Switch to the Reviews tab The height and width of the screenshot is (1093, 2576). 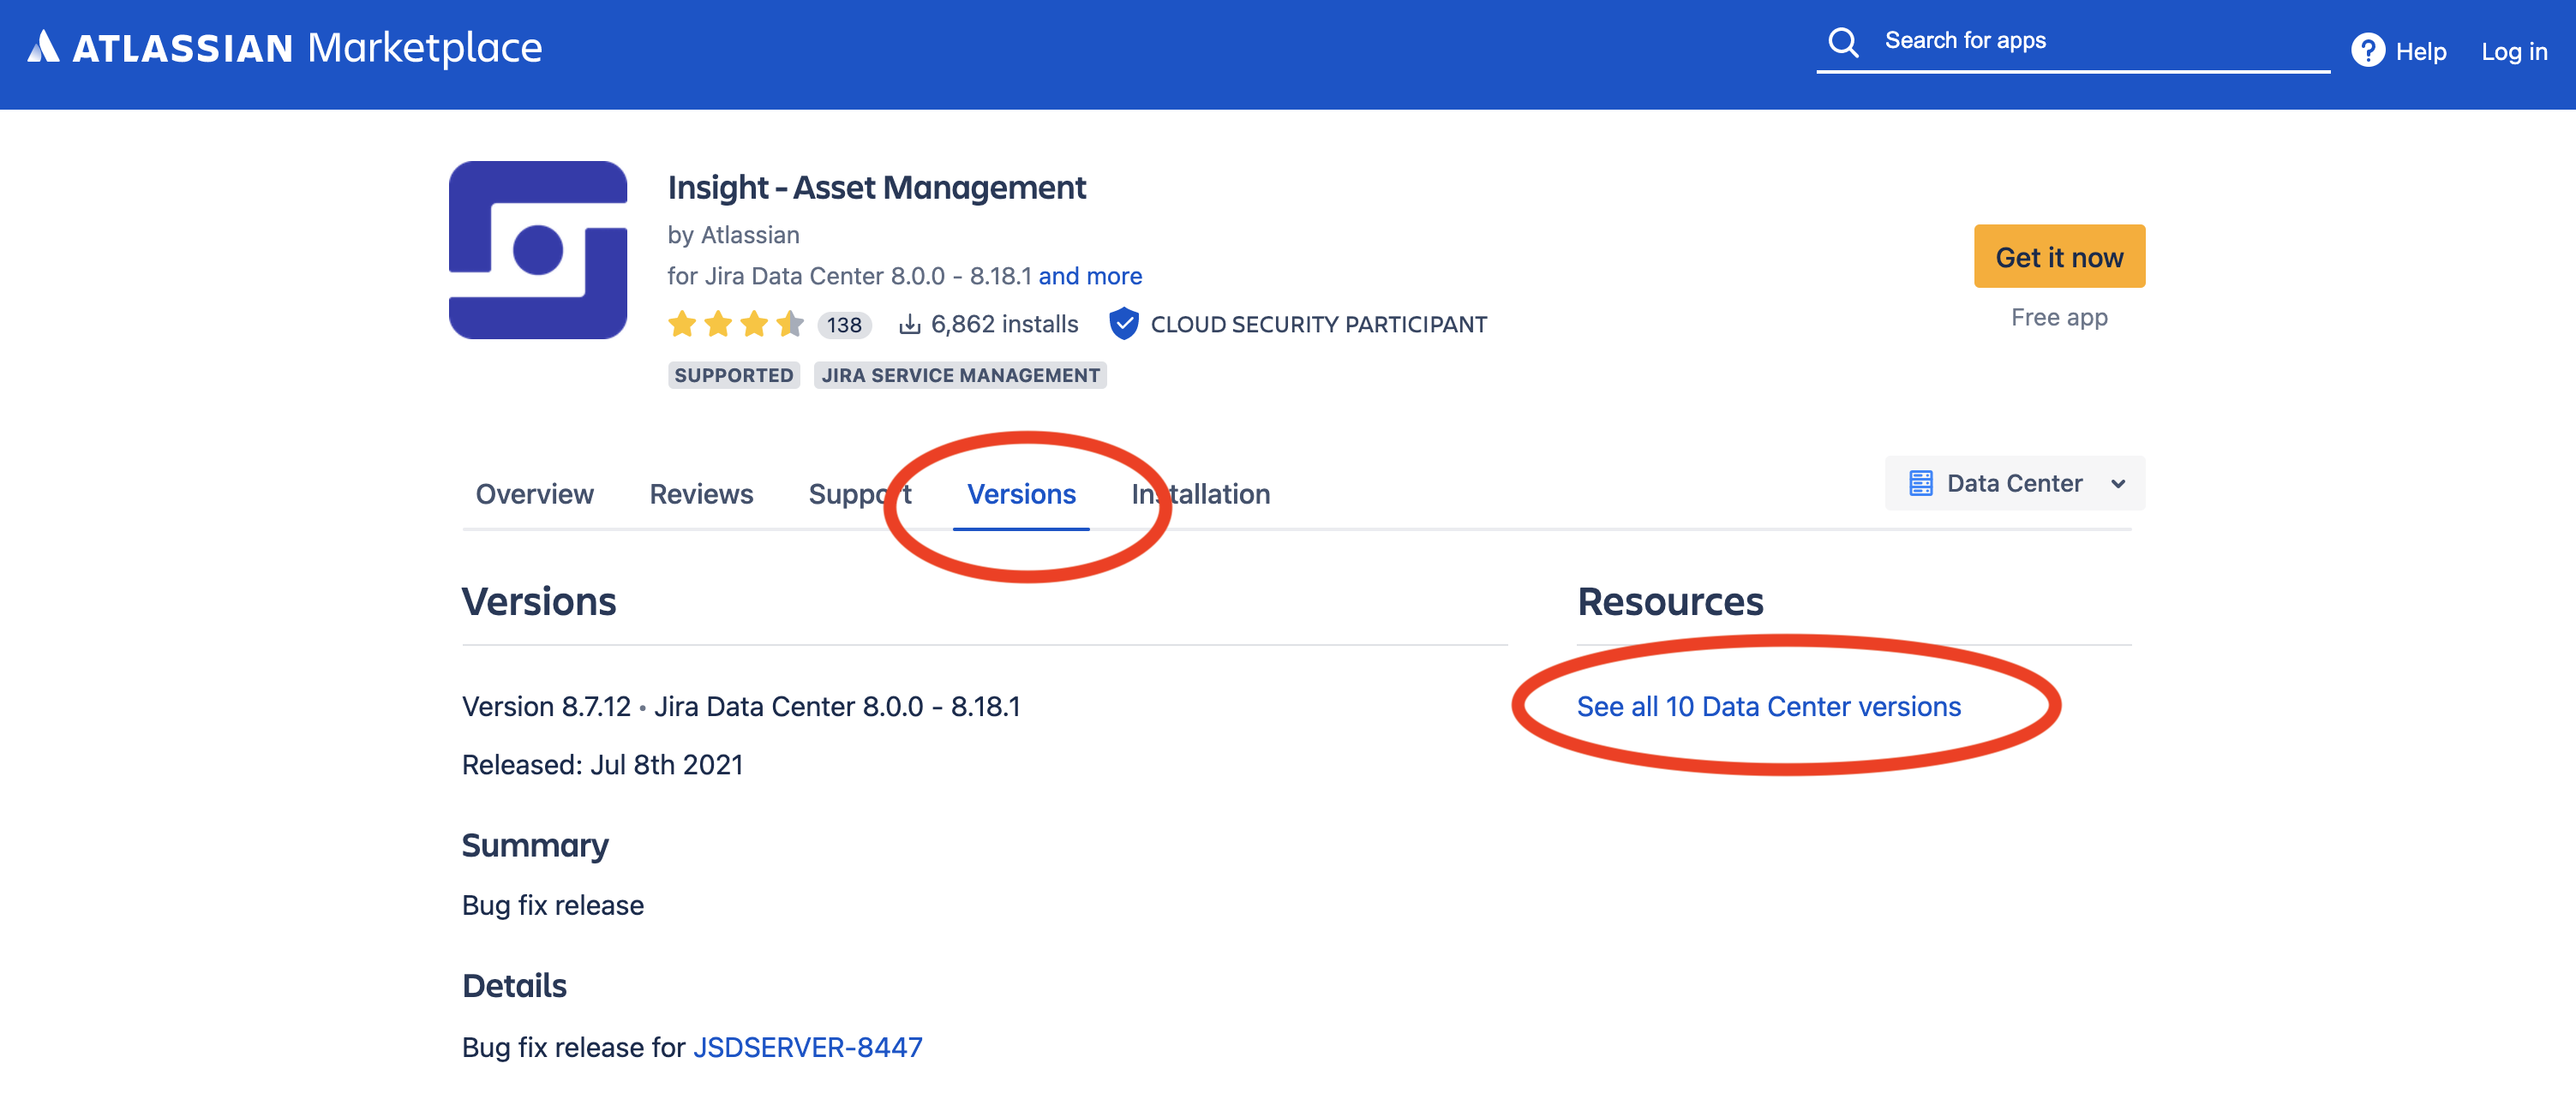[x=700, y=494]
